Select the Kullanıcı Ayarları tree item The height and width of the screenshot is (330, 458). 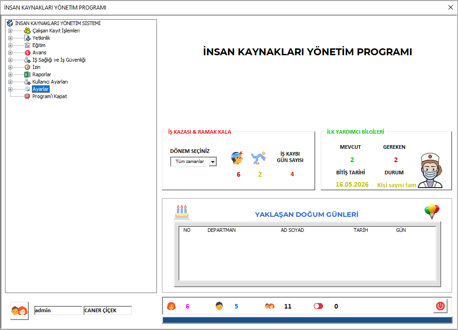pos(50,82)
